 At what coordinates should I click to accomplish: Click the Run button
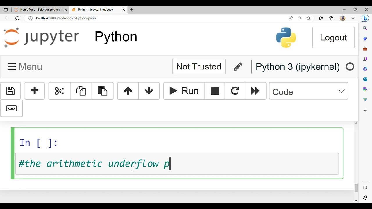pyautogui.click(x=184, y=91)
